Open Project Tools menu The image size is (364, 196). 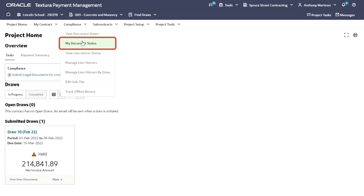tap(168, 24)
